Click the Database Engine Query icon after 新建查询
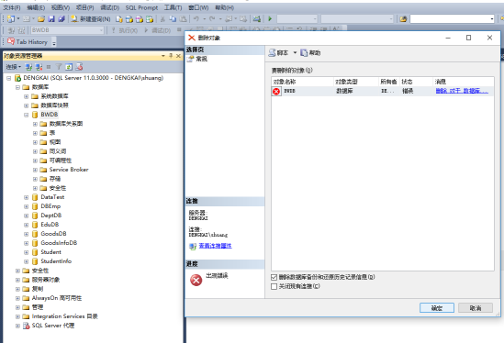Image resolution: width=504 pixels, height=343 pixels. [x=119, y=19]
